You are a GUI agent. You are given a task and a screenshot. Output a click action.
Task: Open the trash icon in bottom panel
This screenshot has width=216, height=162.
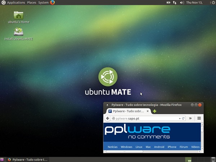(x=213, y=159)
